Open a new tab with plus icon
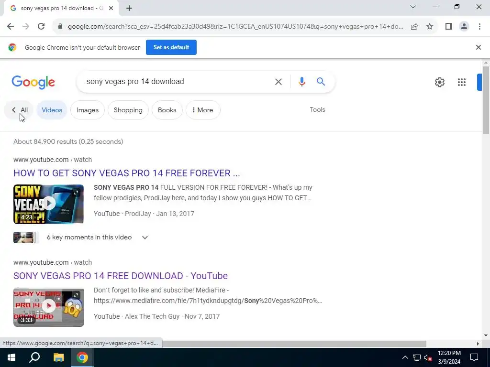This screenshot has width=490, height=367. 129,8
